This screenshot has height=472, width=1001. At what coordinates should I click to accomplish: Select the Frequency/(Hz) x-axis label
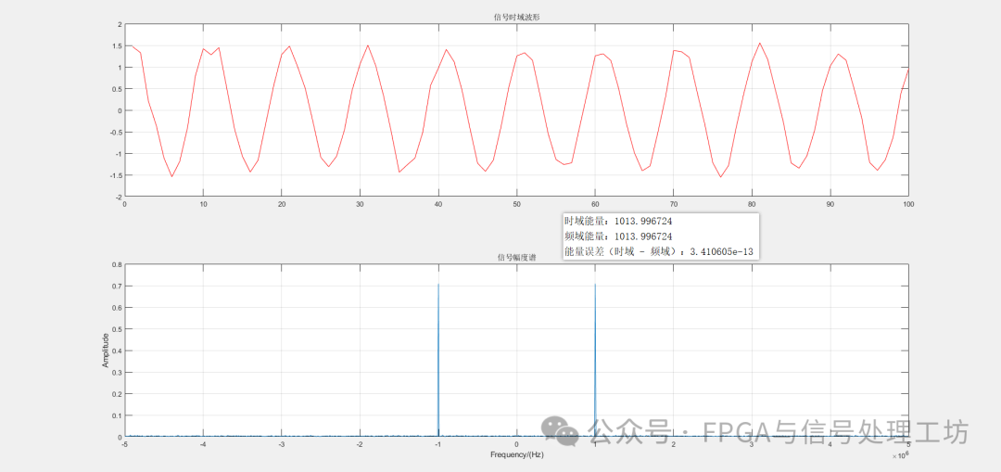[x=518, y=454]
